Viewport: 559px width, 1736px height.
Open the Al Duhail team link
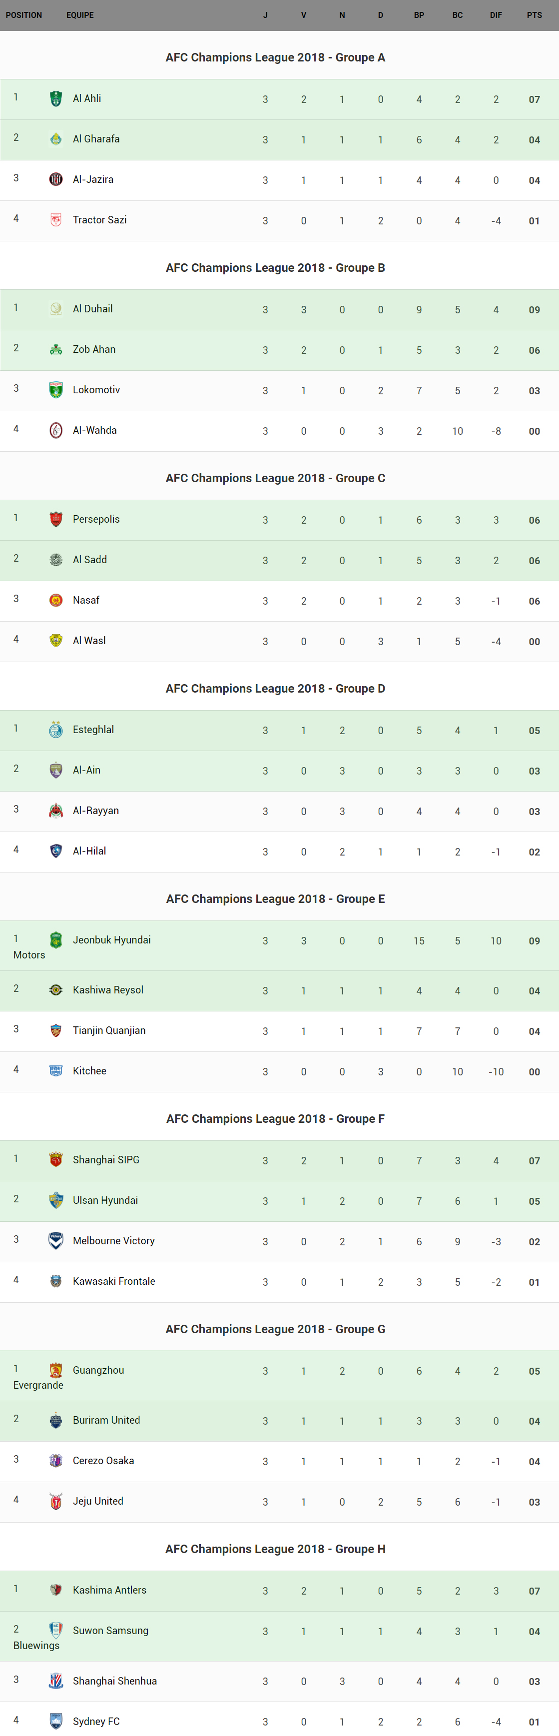coord(92,309)
